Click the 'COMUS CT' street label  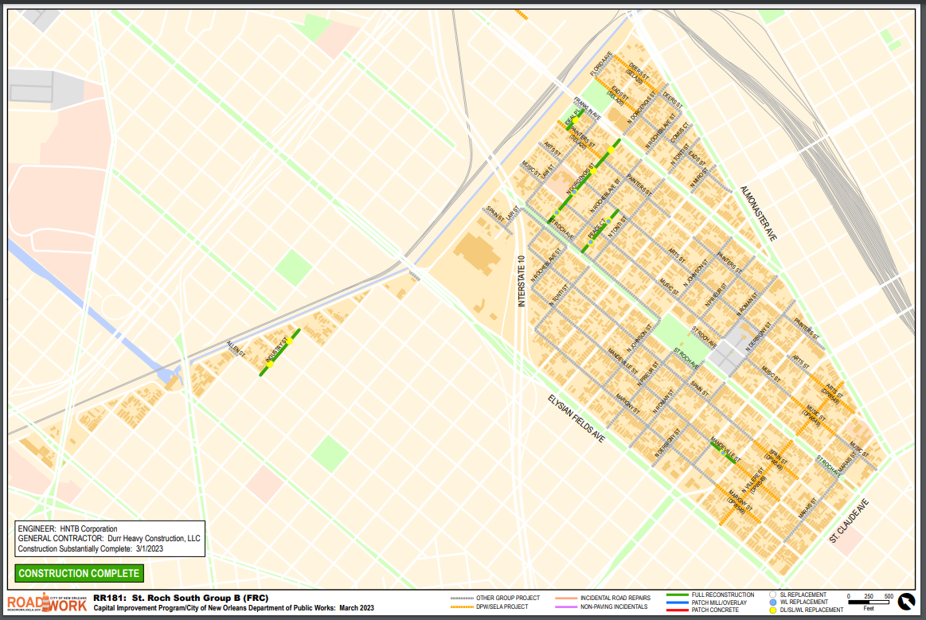point(680,132)
